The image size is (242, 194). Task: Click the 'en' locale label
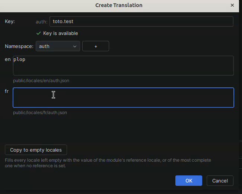[8, 59]
